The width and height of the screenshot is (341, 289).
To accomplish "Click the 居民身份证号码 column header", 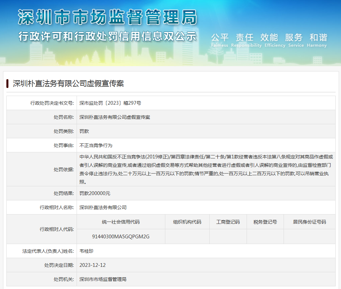I will (x=309, y=222).
